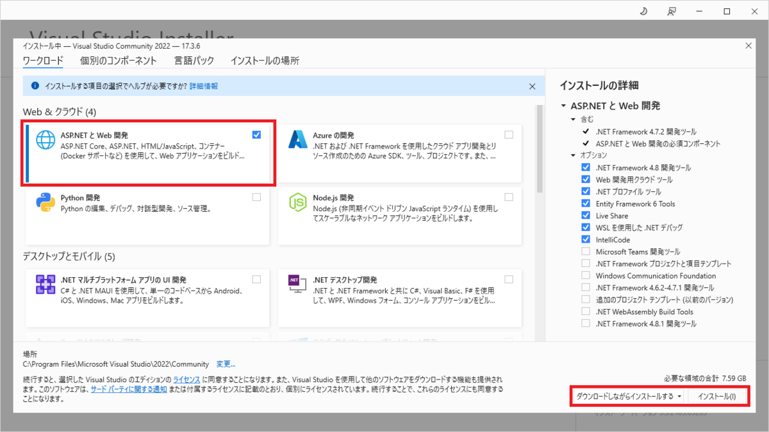The height and width of the screenshot is (432, 769).
Task: Uncheck the Live Share option
Action: tap(586, 216)
